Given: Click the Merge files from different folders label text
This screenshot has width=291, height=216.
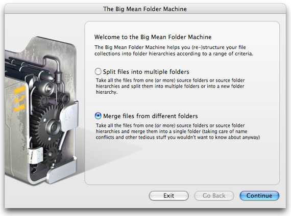Looking at the screenshot, I should 151,116.
